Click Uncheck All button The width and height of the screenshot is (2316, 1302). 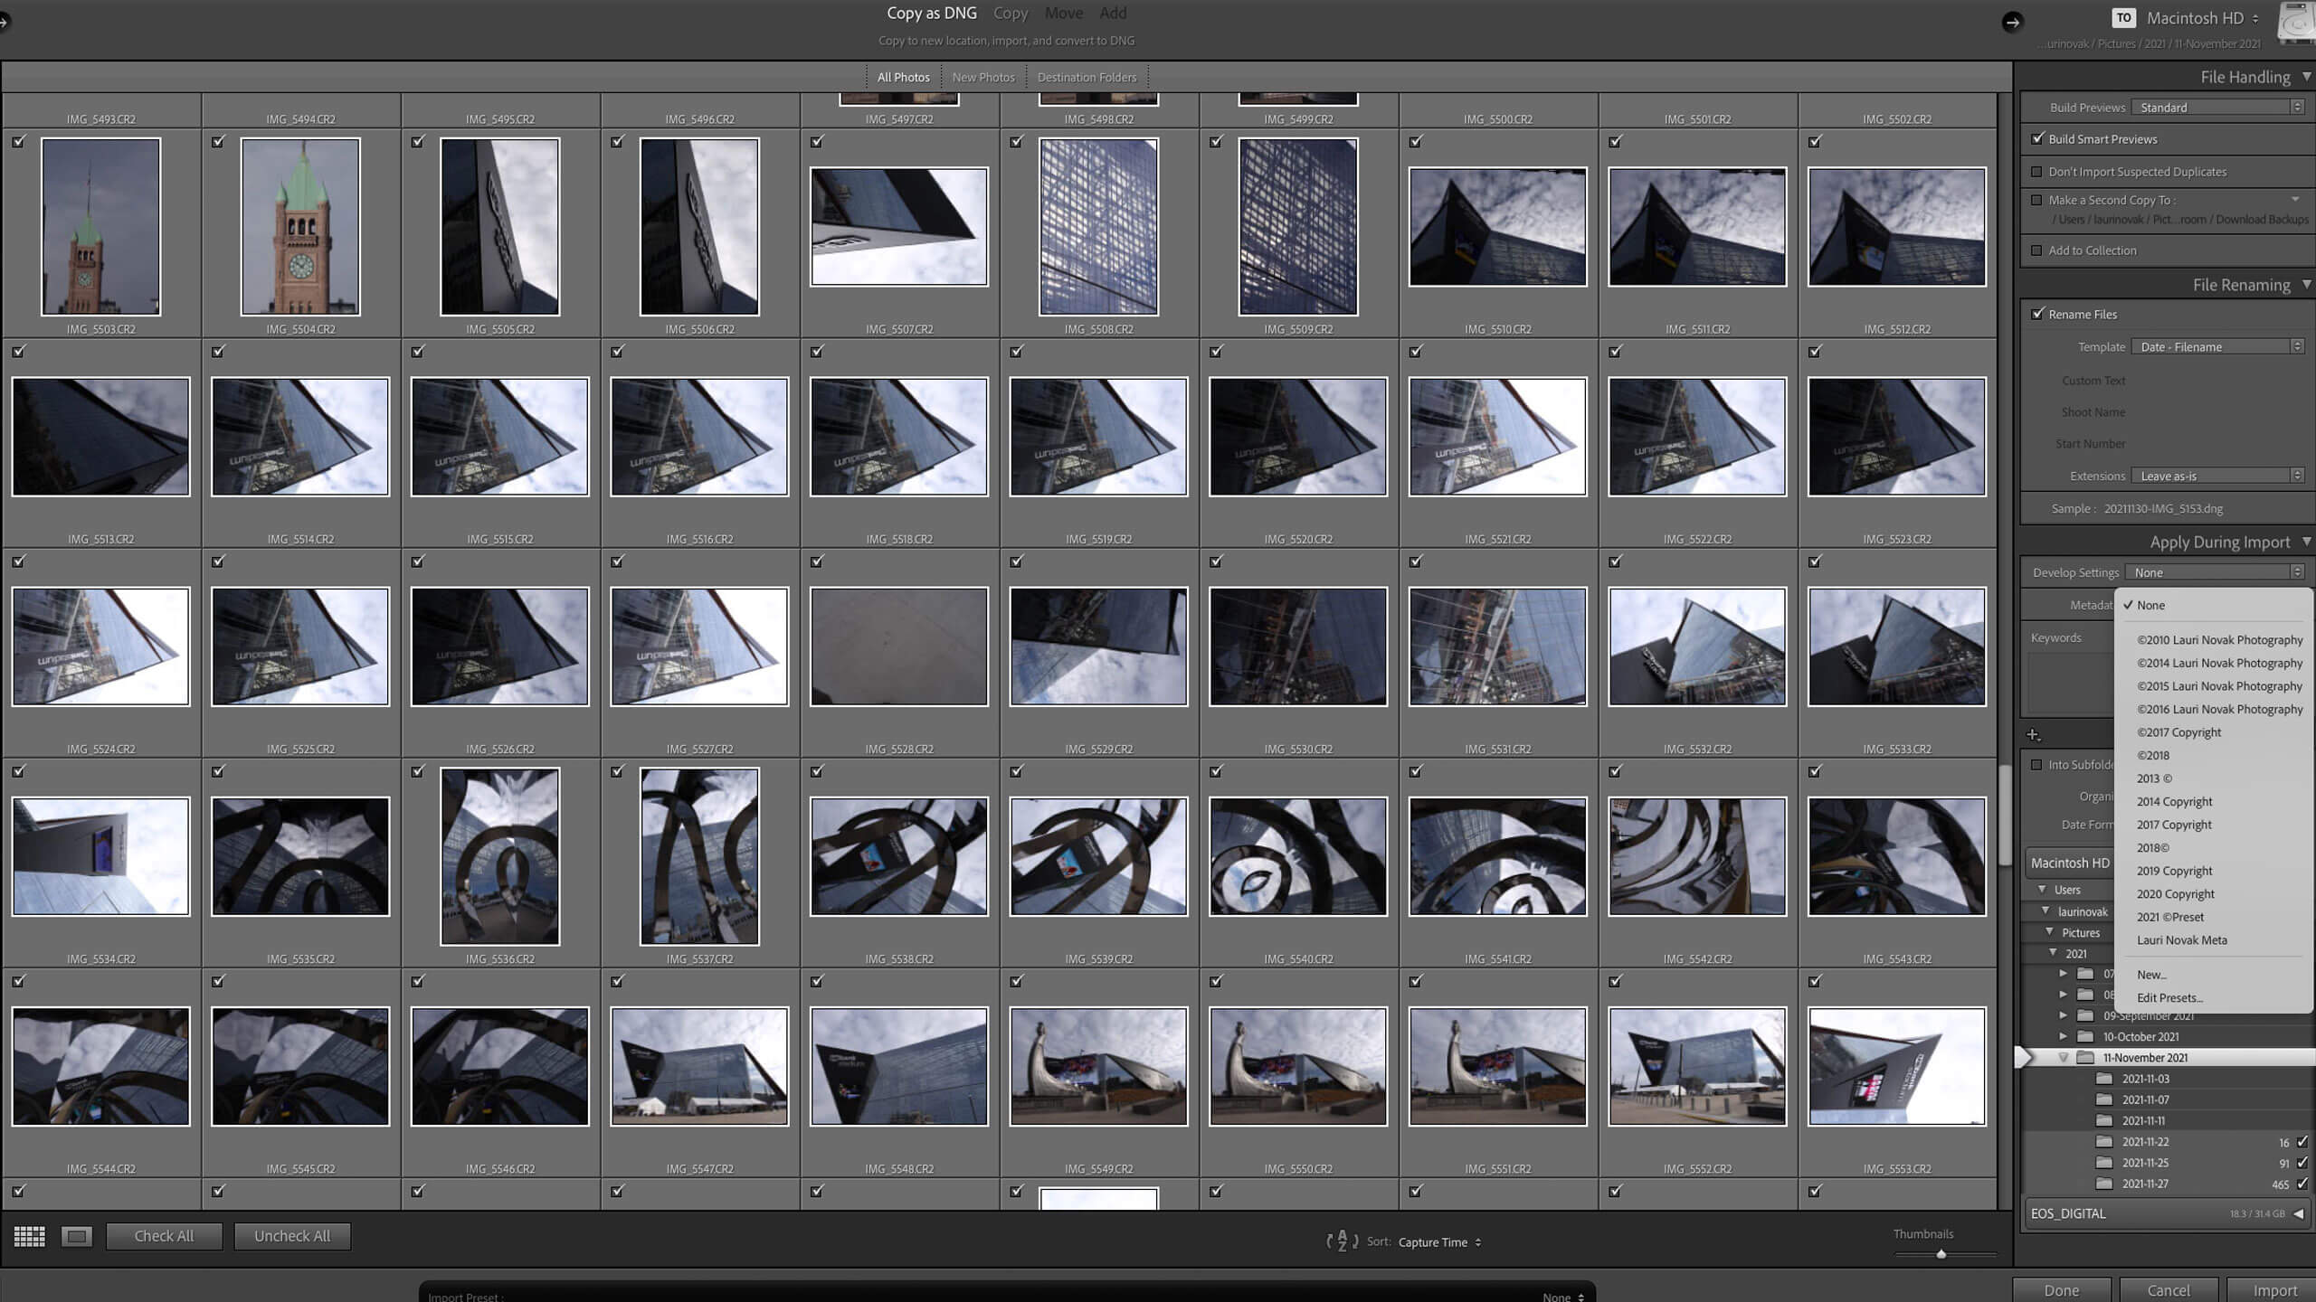tap(292, 1236)
